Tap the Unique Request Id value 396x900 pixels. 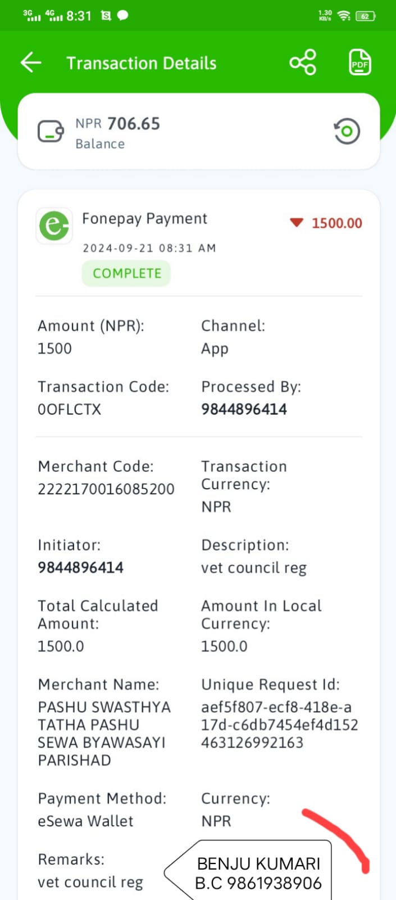tap(280, 724)
